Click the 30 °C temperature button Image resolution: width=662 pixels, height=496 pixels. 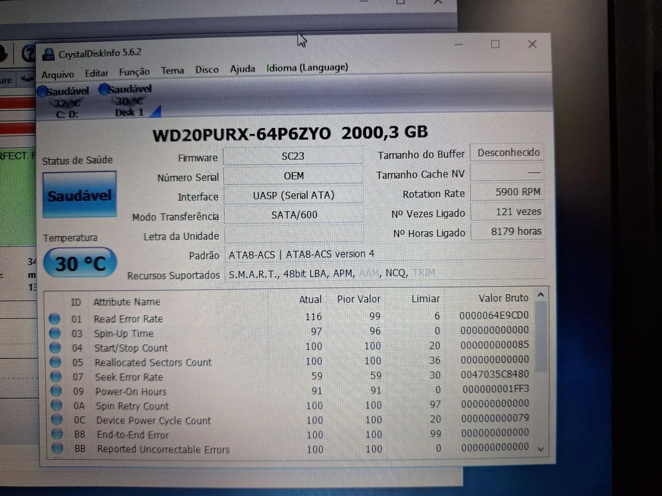[x=80, y=263]
